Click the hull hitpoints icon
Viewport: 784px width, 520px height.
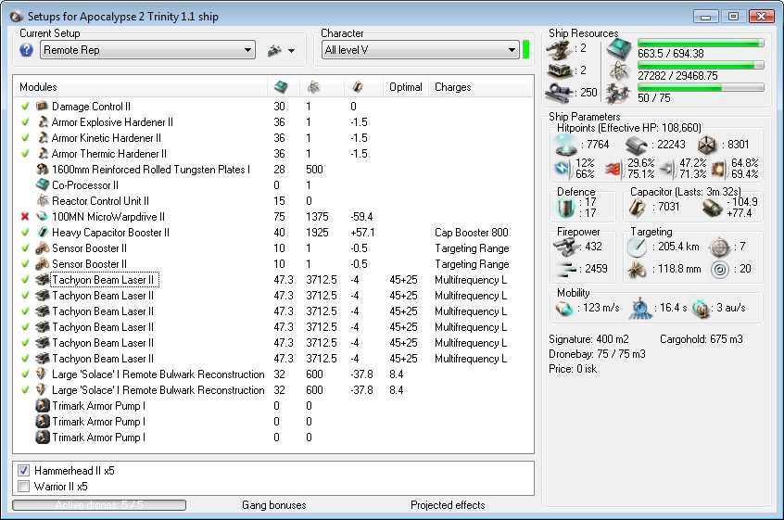tap(707, 145)
